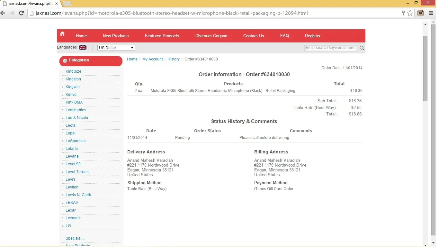Click the camera extension icon in toolbar
The width and height of the screenshot is (439, 247).
coord(420,13)
